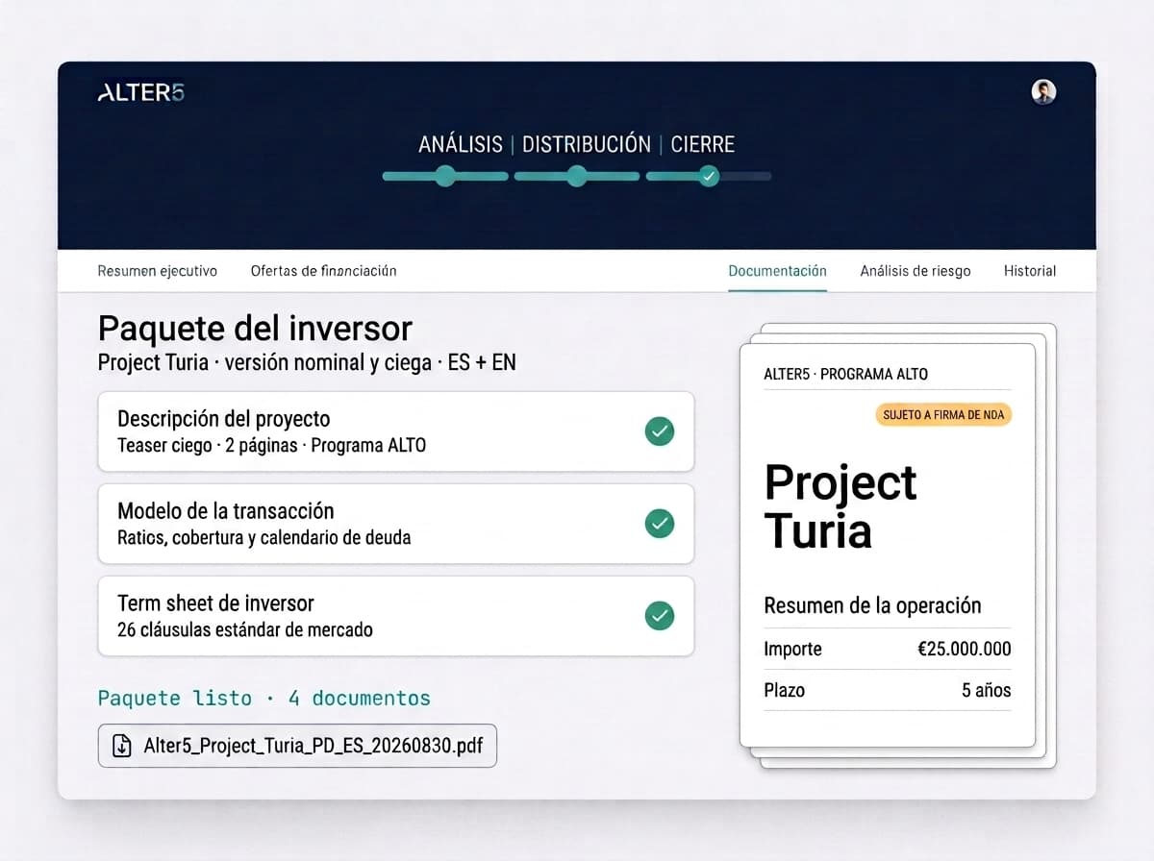Viewport: 1154px width, 861px height.
Task: Open the user profile avatar
Action: click(1043, 91)
